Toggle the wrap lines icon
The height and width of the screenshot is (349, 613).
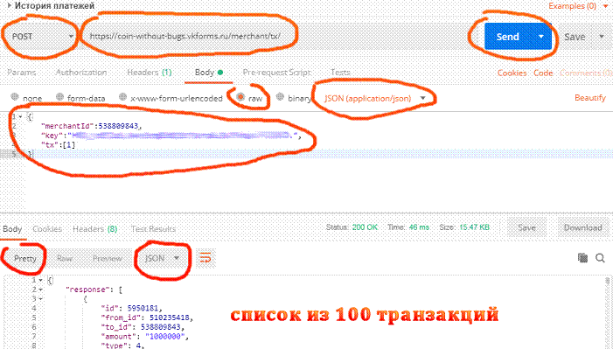[x=205, y=258]
